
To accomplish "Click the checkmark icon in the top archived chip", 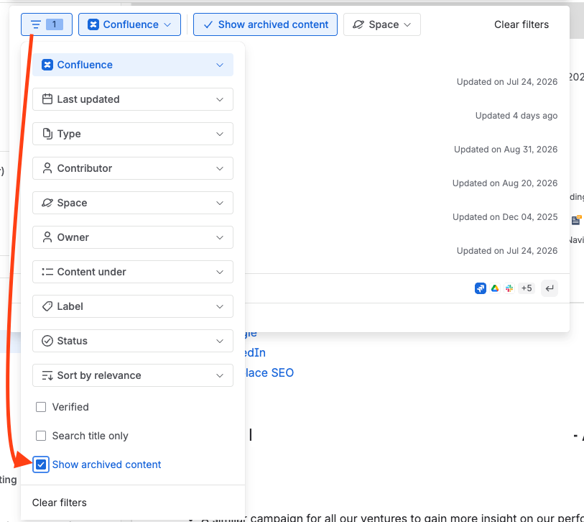I will [x=208, y=24].
